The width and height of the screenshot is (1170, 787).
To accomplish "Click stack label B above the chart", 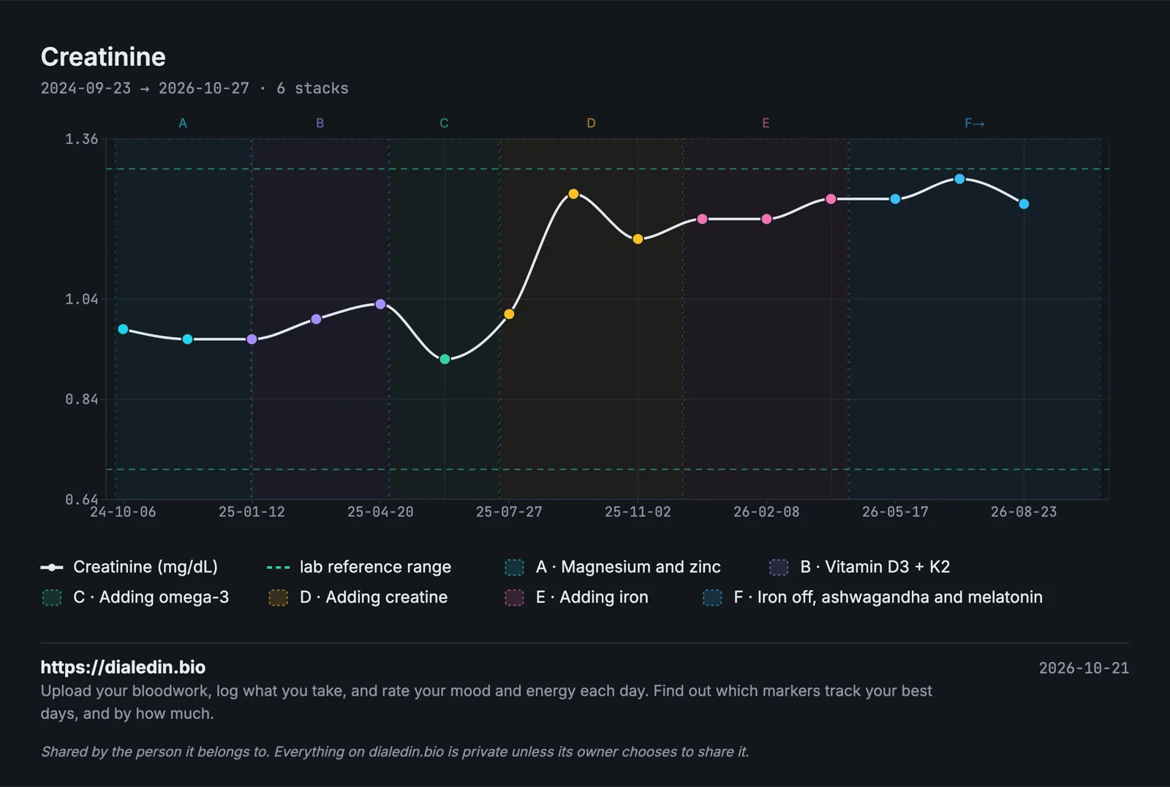I will tap(320, 123).
